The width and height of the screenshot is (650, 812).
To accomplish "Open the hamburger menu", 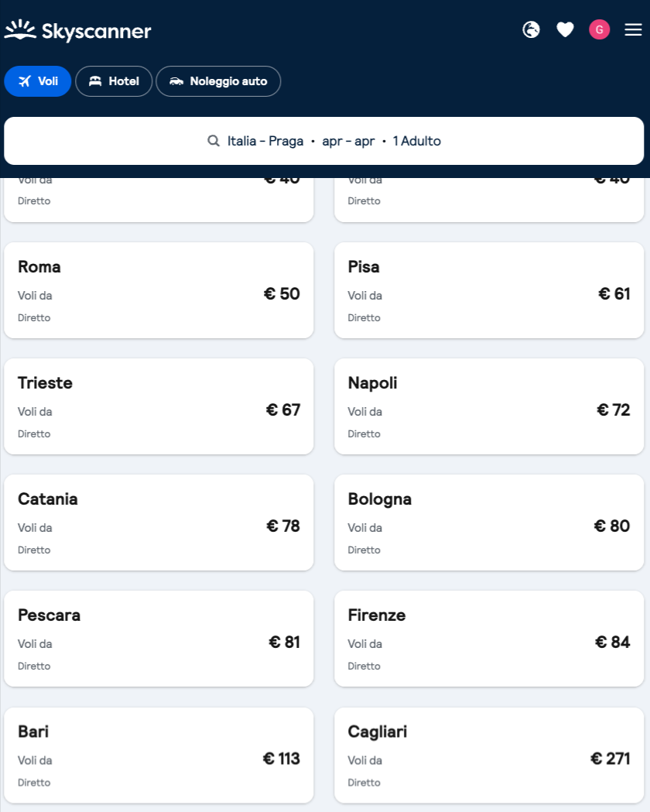I will pyautogui.click(x=633, y=29).
